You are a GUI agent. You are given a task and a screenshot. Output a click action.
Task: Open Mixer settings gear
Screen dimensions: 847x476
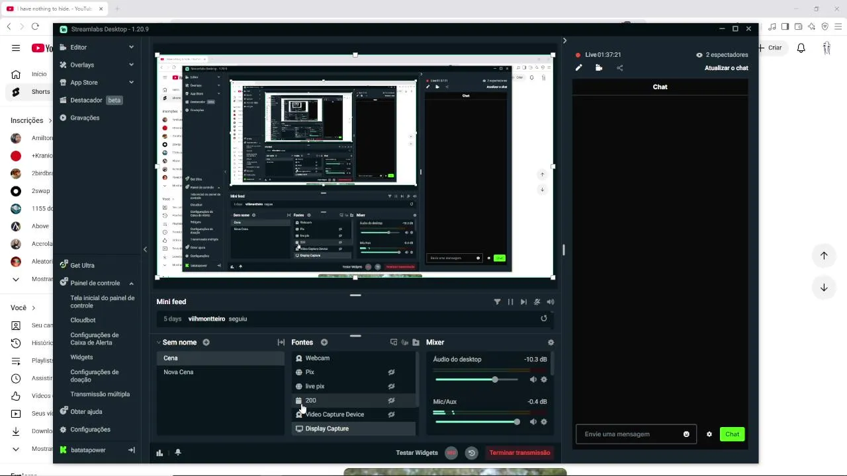551,342
